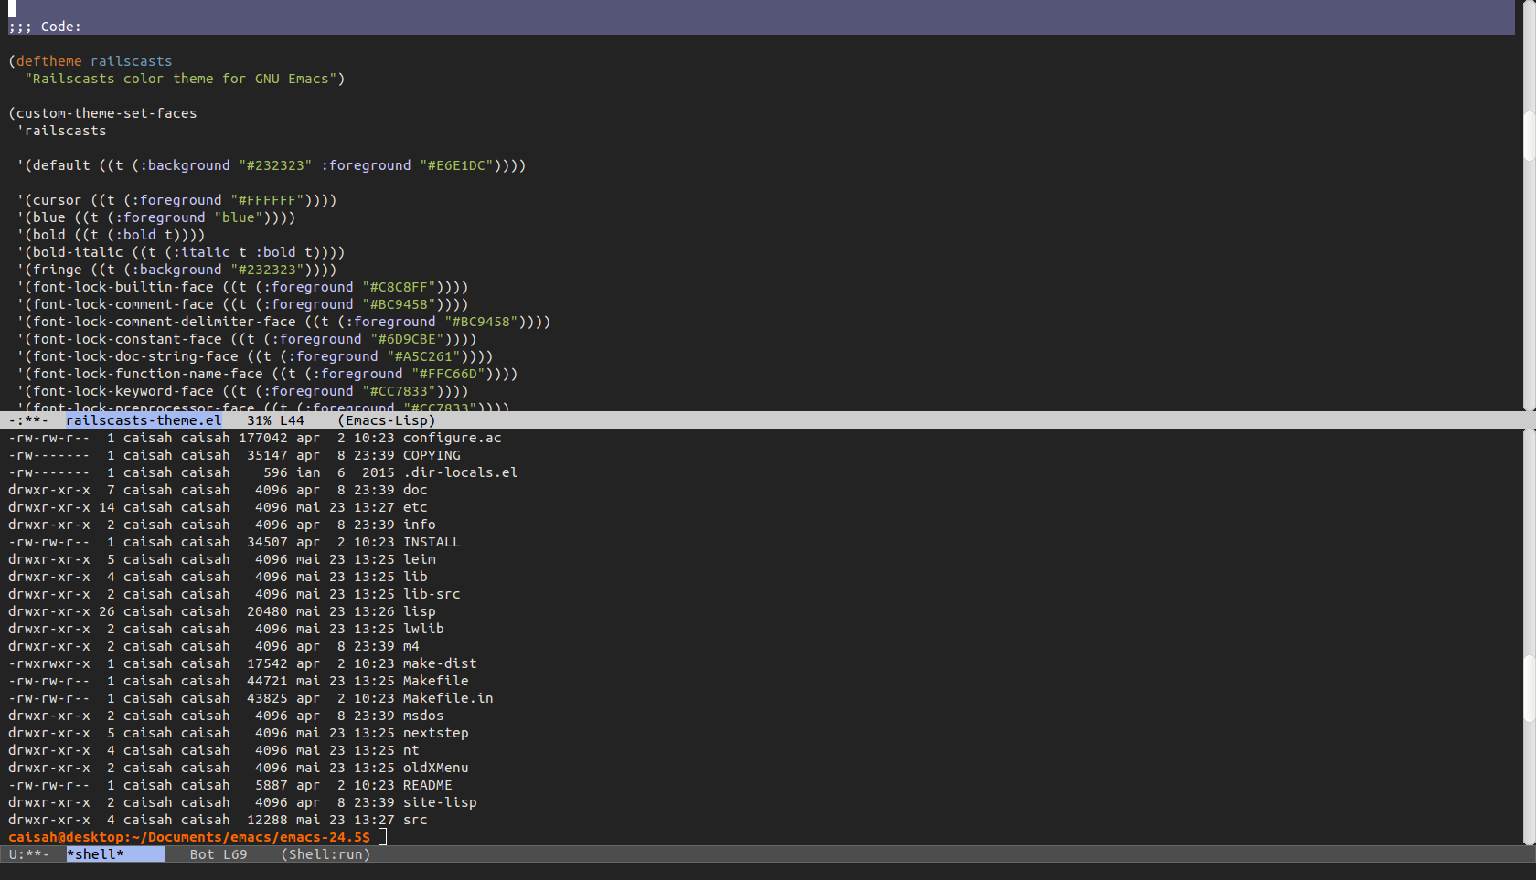Click the 'nextstep' directory name
Image resolution: width=1536 pixels, height=880 pixels.
(436, 733)
